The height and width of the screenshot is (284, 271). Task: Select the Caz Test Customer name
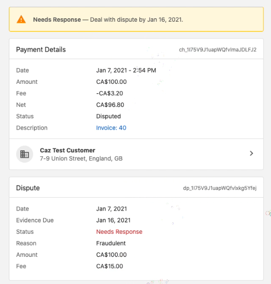67,150
